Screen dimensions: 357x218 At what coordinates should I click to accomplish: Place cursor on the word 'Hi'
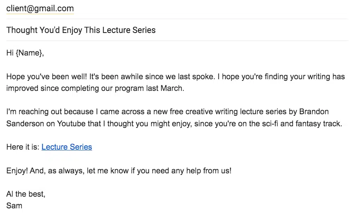tap(10, 53)
